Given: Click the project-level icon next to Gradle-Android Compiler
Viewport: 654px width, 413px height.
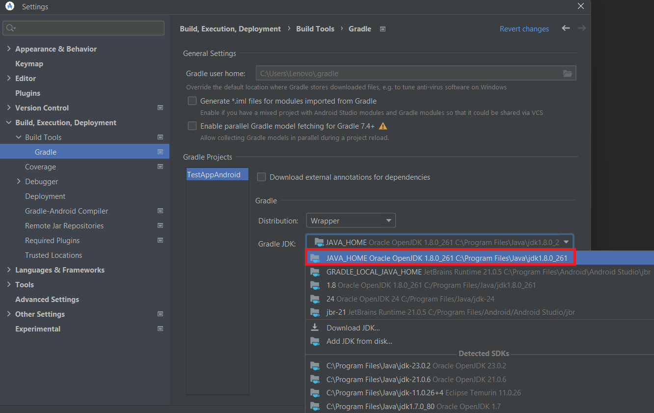Looking at the screenshot, I should point(160,211).
